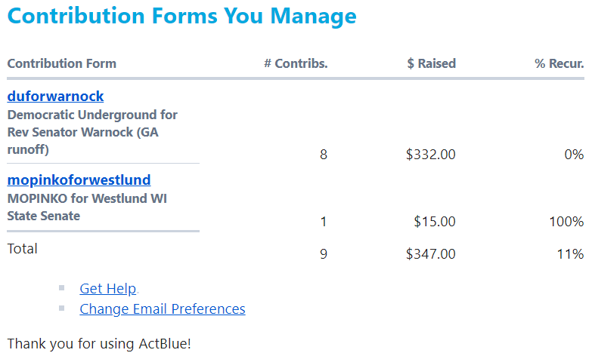Image resolution: width=595 pixels, height=356 pixels.
Task: Open the duforwarnock contribution form link
Action: pyautogui.click(x=55, y=97)
